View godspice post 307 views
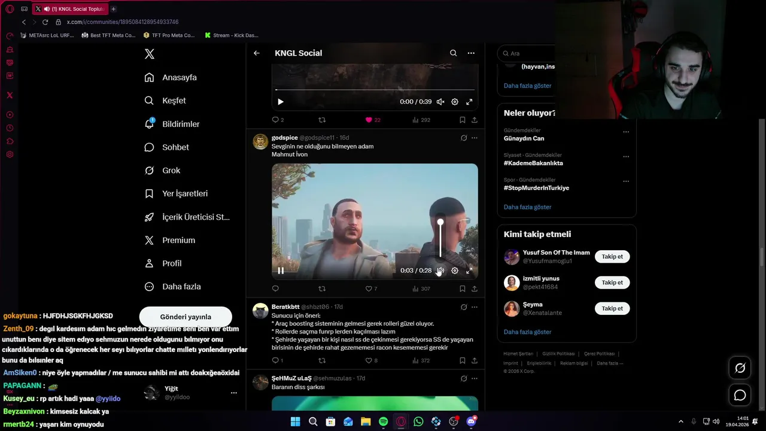Image resolution: width=766 pixels, height=431 pixels. point(421,289)
